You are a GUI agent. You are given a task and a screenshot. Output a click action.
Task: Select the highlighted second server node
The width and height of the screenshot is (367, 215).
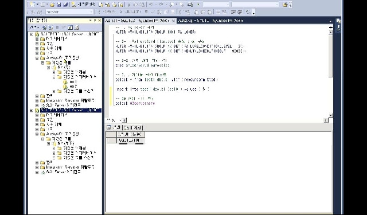click(x=71, y=110)
